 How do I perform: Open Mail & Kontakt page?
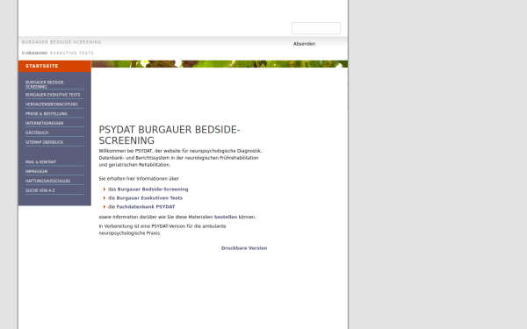click(x=54, y=161)
